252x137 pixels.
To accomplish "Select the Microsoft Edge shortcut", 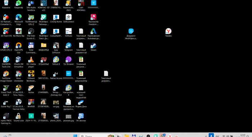I will click(x=19, y=20).
